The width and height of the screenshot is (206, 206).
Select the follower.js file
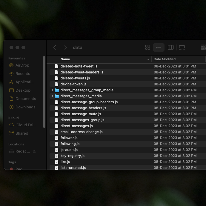coord(69,138)
